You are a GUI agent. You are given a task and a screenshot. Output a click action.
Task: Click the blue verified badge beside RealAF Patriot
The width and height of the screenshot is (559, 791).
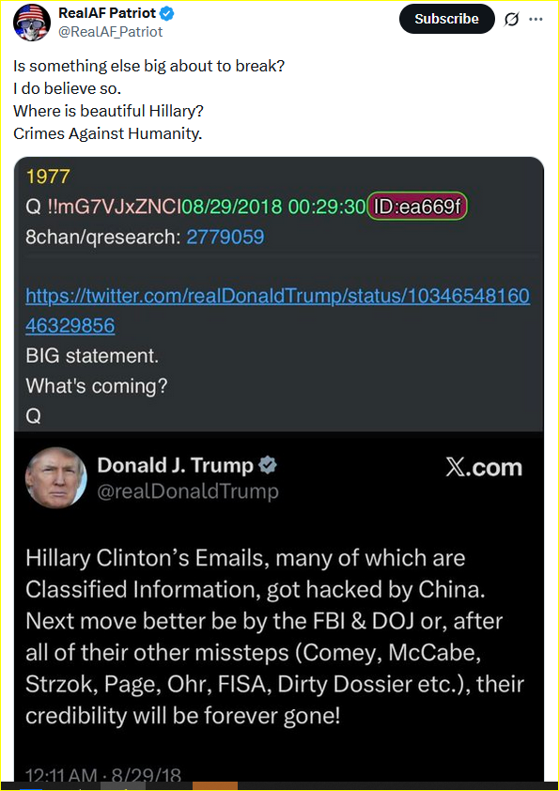click(167, 13)
